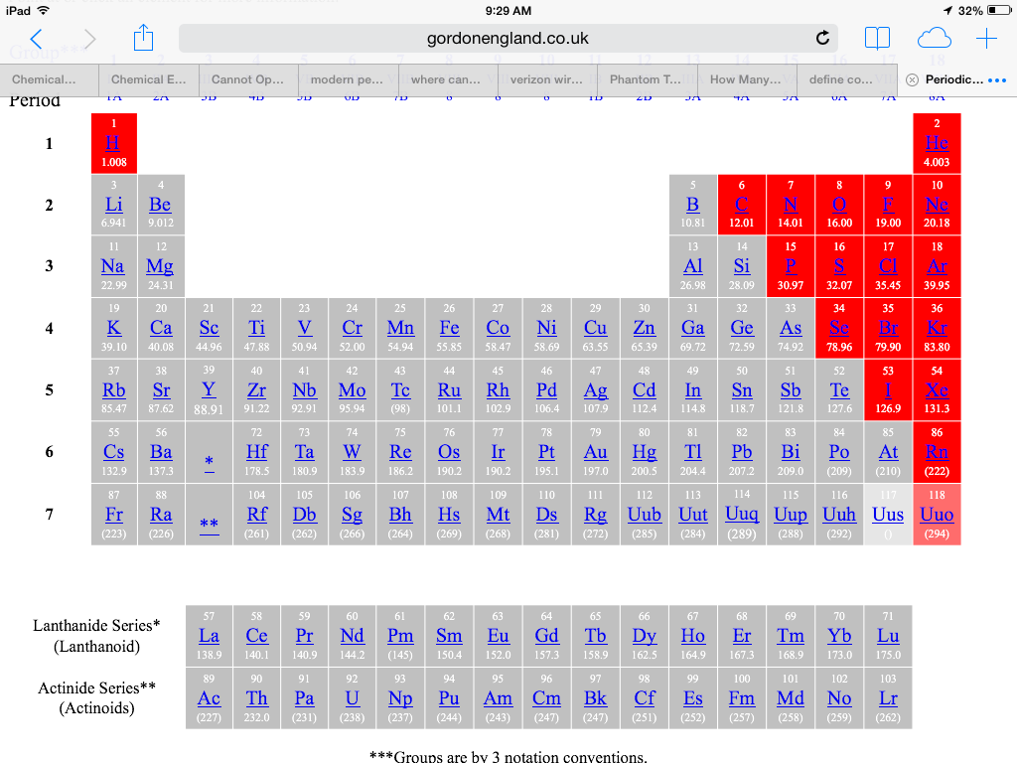Open the Share sheet icon
Image resolution: width=1017 pixels, height=763 pixels.
tap(143, 39)
